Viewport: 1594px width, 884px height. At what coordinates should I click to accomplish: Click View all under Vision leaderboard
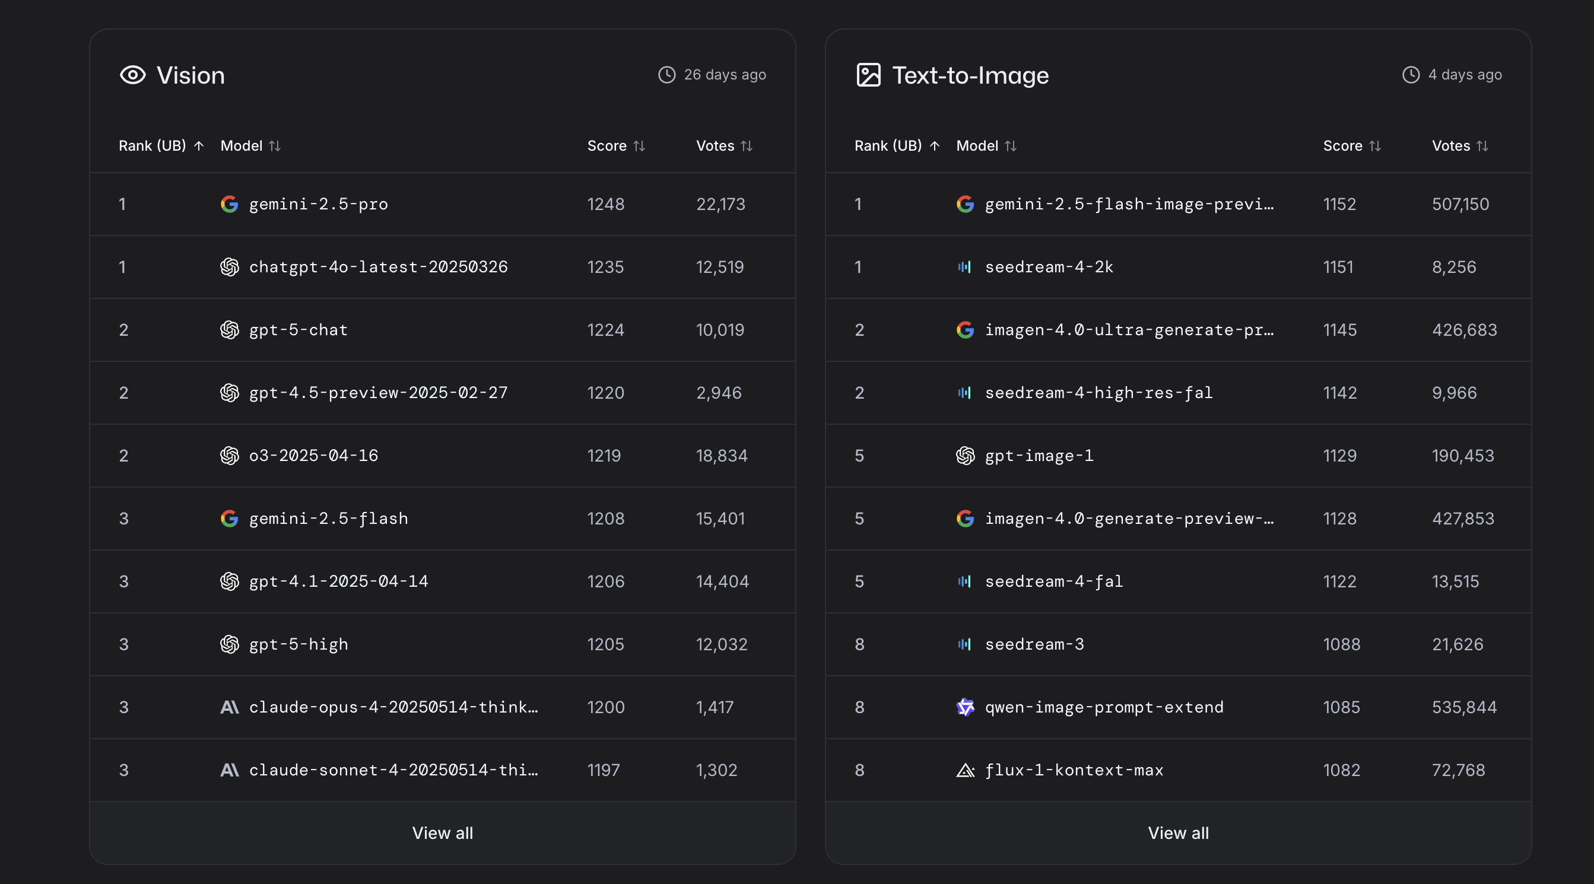443,832
